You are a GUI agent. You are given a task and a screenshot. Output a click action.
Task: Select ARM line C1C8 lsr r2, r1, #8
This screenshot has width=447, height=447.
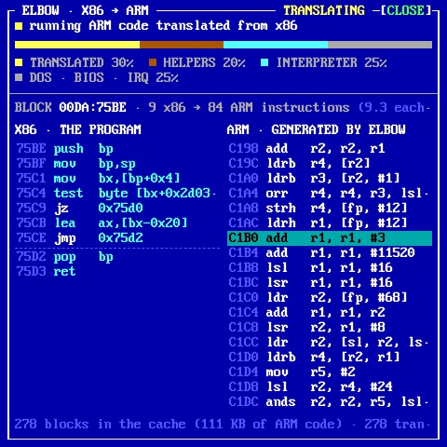point(330,327)
